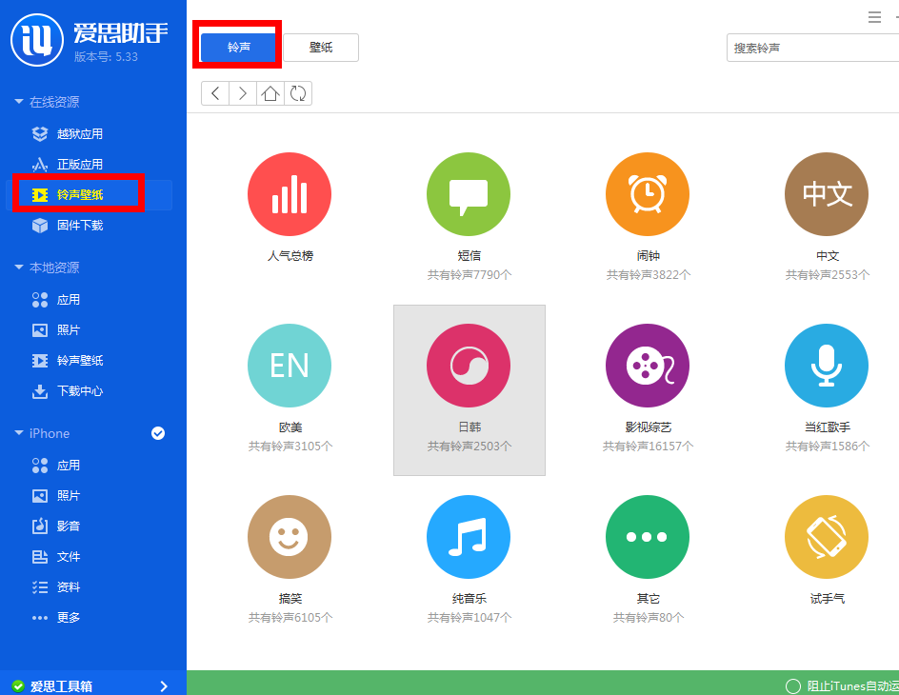
Task: Open the hamburger menu at top right
Action: point(874,16)
